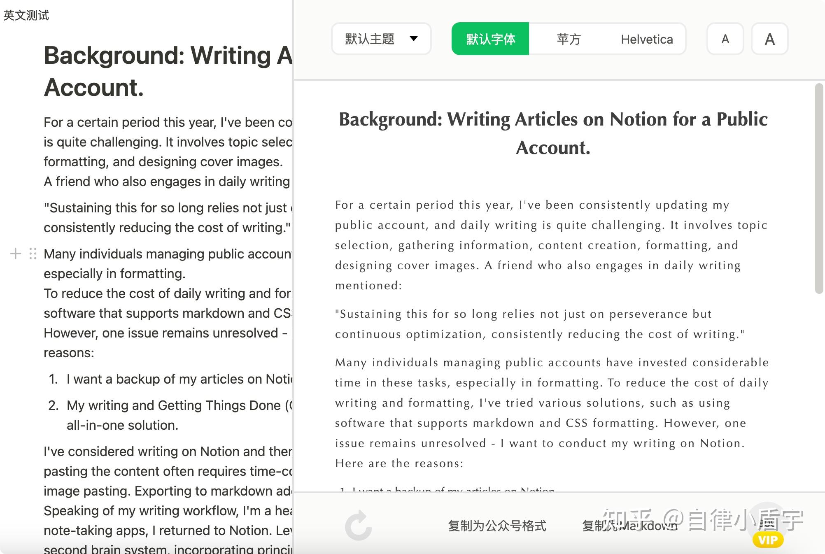Click the quote paragraph 'Sustaining this for so long' in preview

540,324
